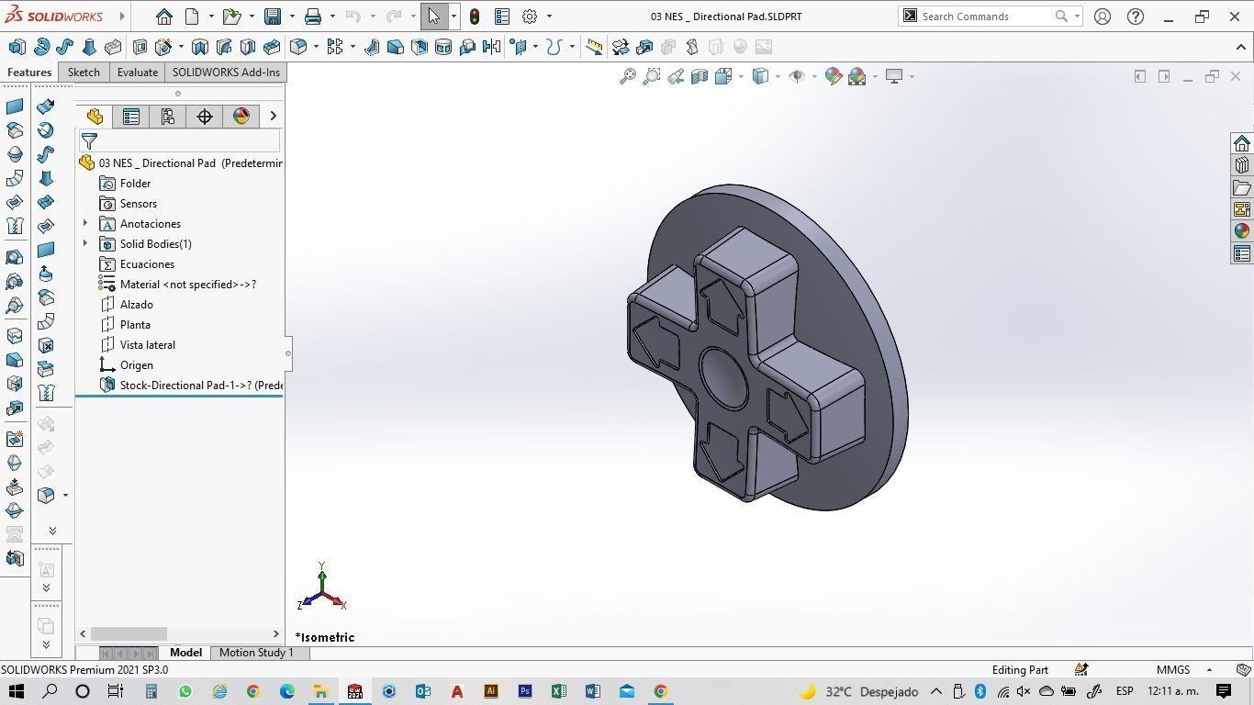Click the feature tree filter field

click(x=180, y=141)
